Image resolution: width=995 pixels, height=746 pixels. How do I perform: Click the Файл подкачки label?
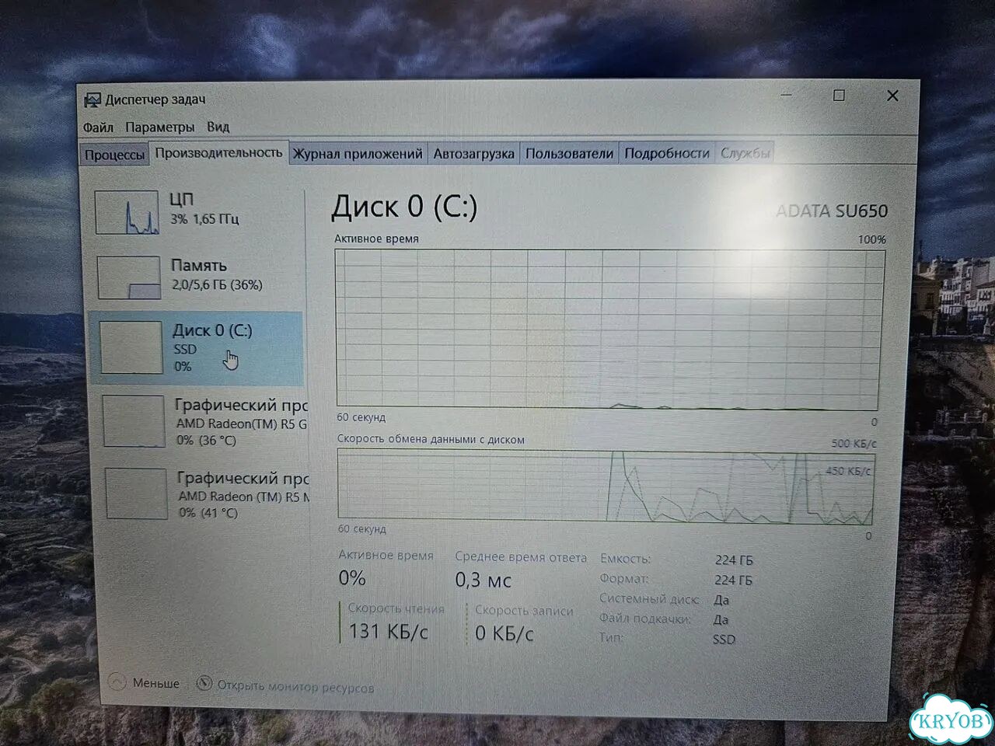tap(644, 619)
